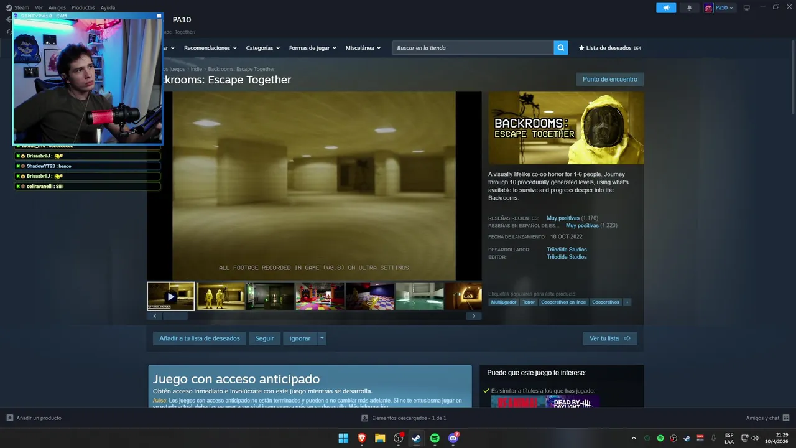Screen dimensions: 796x448
Task: Open Añadir un producto
Action: click(34, 418)
